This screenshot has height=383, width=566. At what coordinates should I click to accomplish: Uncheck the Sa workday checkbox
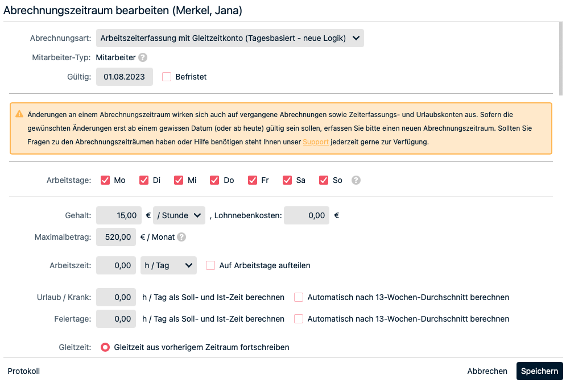[x=287, y=180]
